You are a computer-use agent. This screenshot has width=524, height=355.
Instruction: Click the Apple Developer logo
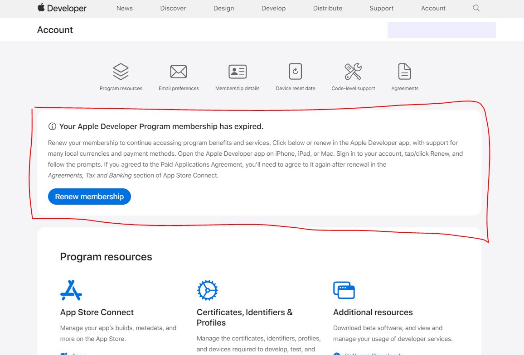click(x=62, y=8)
